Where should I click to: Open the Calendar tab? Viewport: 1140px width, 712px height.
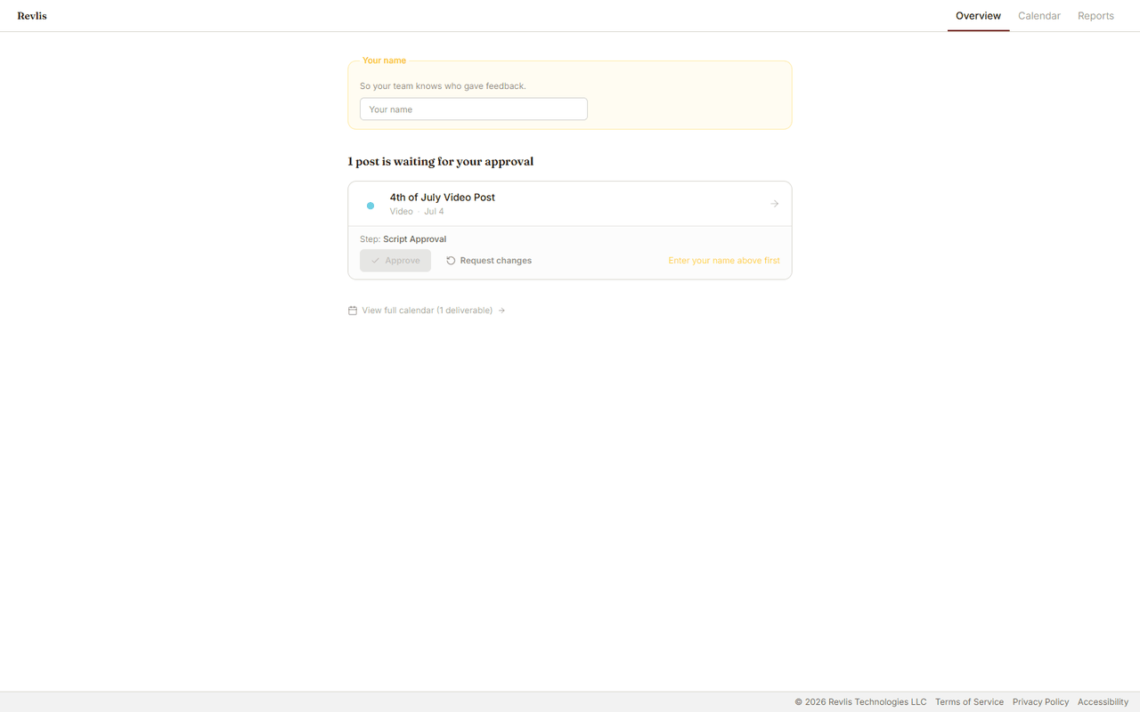pos(1038,16)
